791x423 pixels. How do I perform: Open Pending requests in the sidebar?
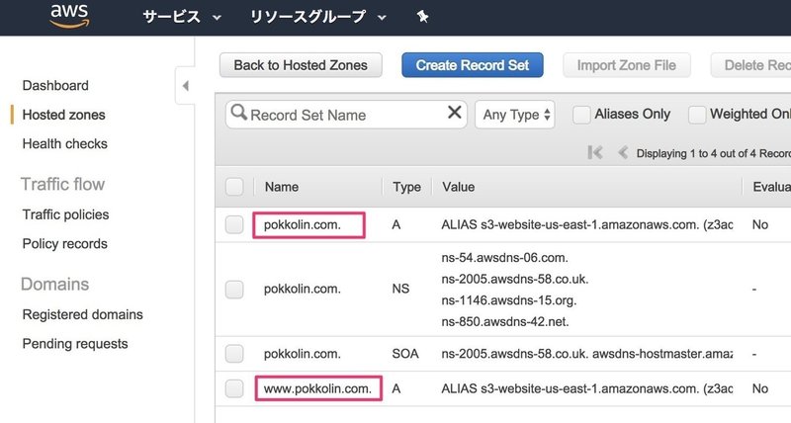point(75,343)
